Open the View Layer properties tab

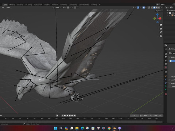tap(166, 60)
